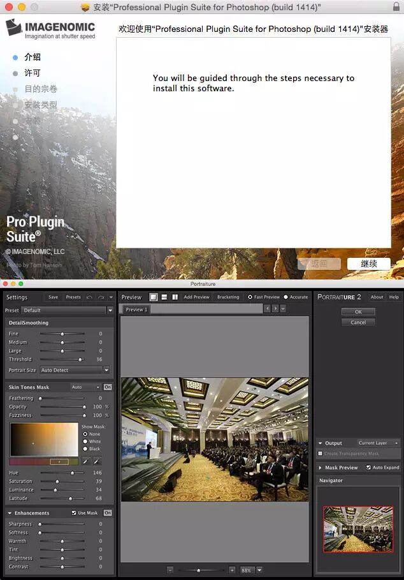Image resolution: width=404 pixels, height=580 pixels.
Task: Click the Fine detail smoothing slider
Action: (62, 334)
